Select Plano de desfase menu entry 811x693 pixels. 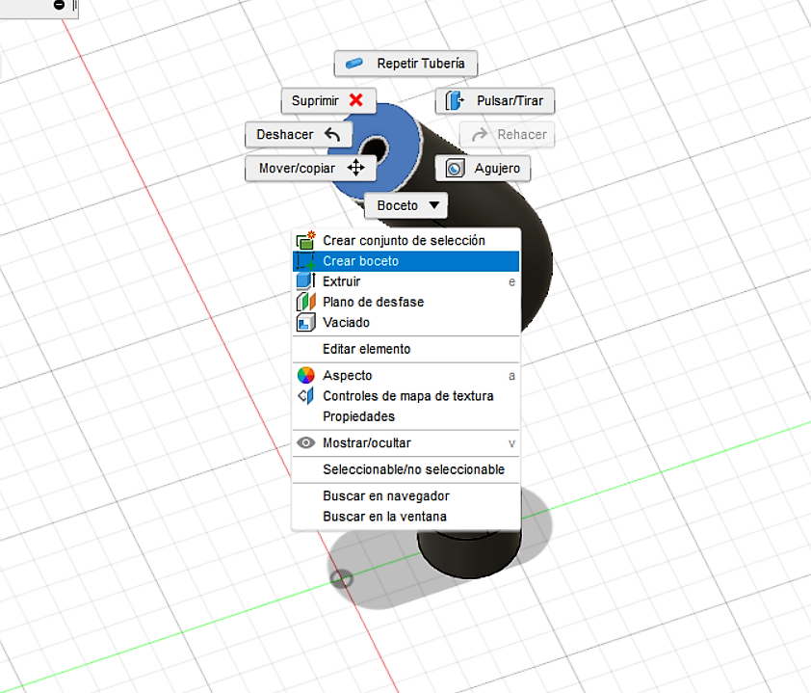(406, 303)
